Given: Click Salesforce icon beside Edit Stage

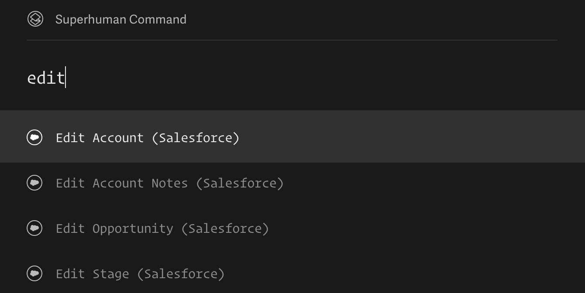Looking at the screenshot, I should (34, 273).
